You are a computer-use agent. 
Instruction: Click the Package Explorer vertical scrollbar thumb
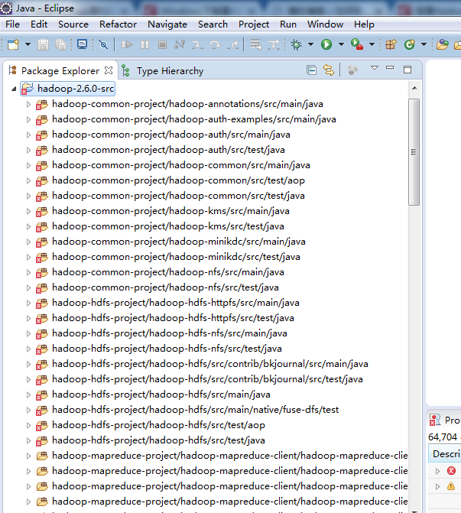click(x=414, y=152)
